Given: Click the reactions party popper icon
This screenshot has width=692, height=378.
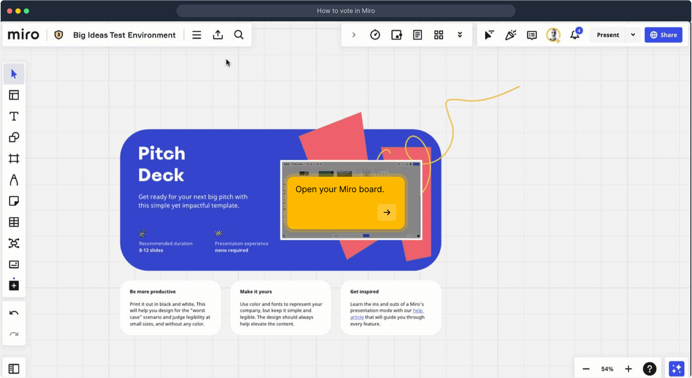Looking at the screenshot, I should tap(510, 35).
